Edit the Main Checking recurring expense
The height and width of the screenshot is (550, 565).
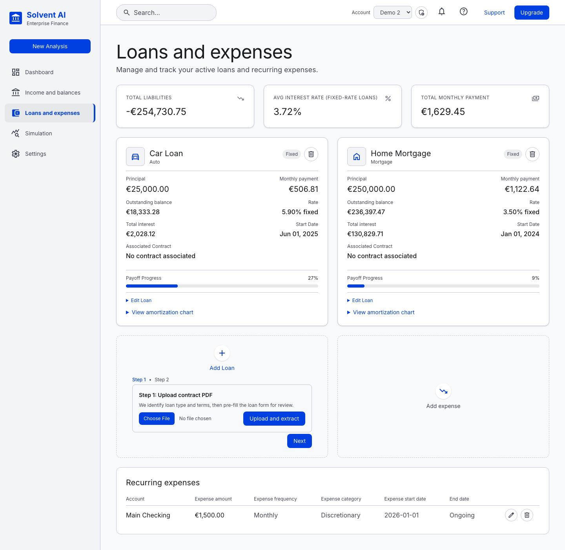pyautogui.click(x=511, y=515)
